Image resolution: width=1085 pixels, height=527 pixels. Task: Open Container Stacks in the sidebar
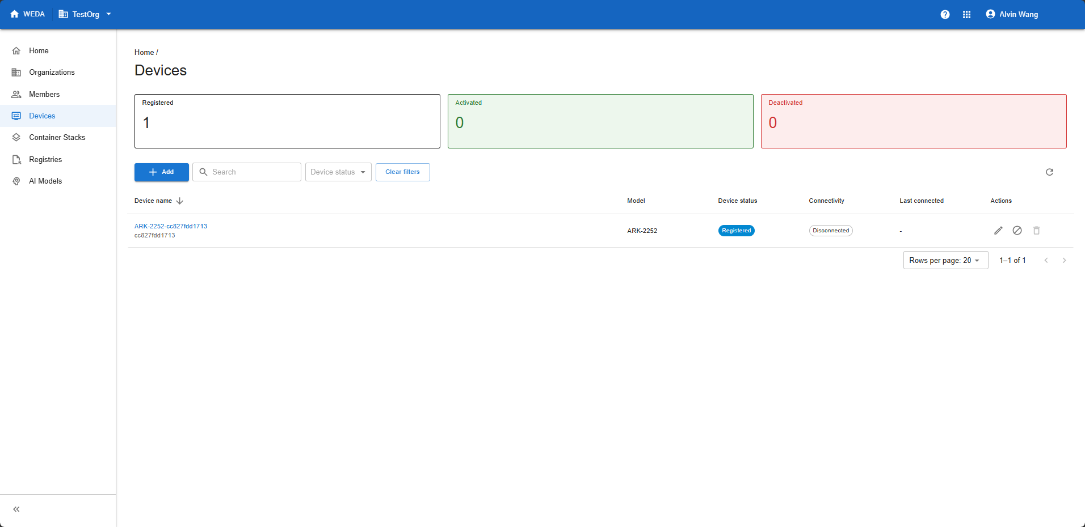[x=58, y=138]
